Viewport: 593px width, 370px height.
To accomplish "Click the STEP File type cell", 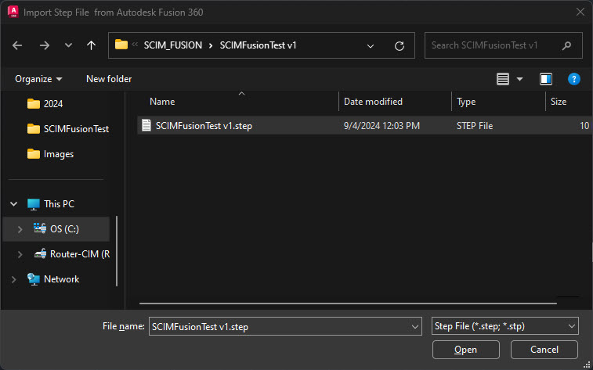I will pos(475,126).
